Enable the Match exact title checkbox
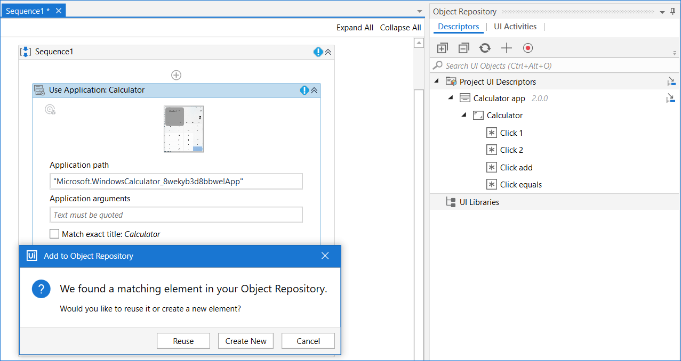Image resolution: width=681 pixels, height=361 pixels. [54, 234]
